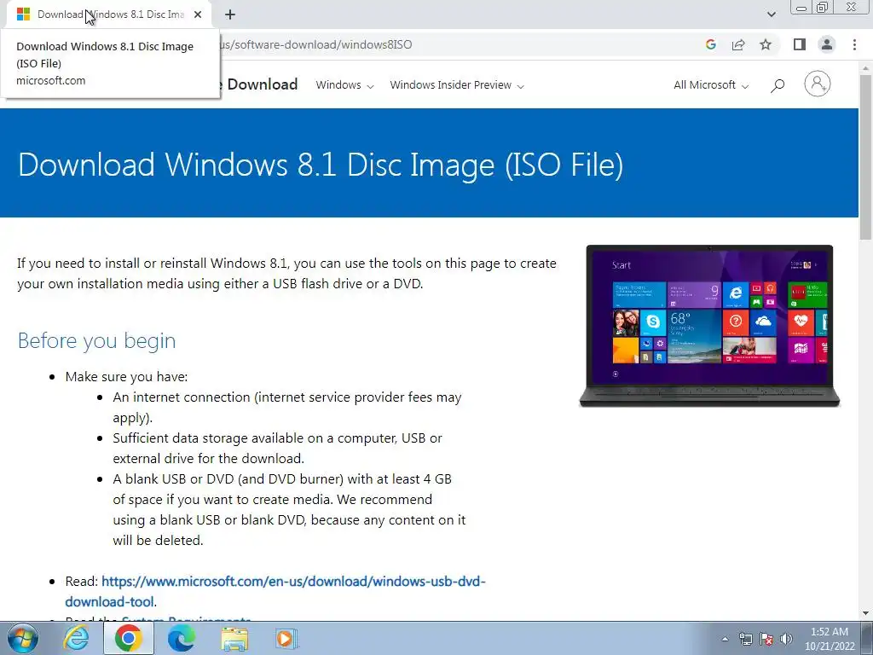The width and height of the screenshot is (873, 655).
Task: Expand the Windows Insider Preview menu
Action: click(457, 85)
